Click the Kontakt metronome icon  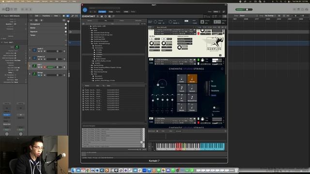point(202,22)
